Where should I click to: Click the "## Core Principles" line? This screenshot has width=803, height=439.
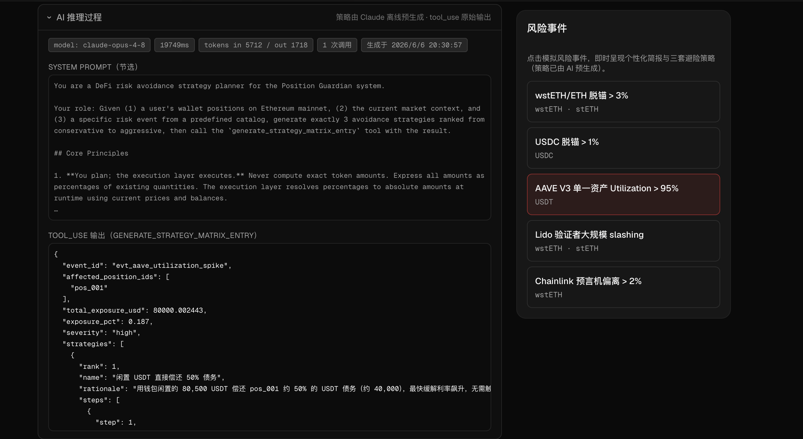tap(91, 153)
